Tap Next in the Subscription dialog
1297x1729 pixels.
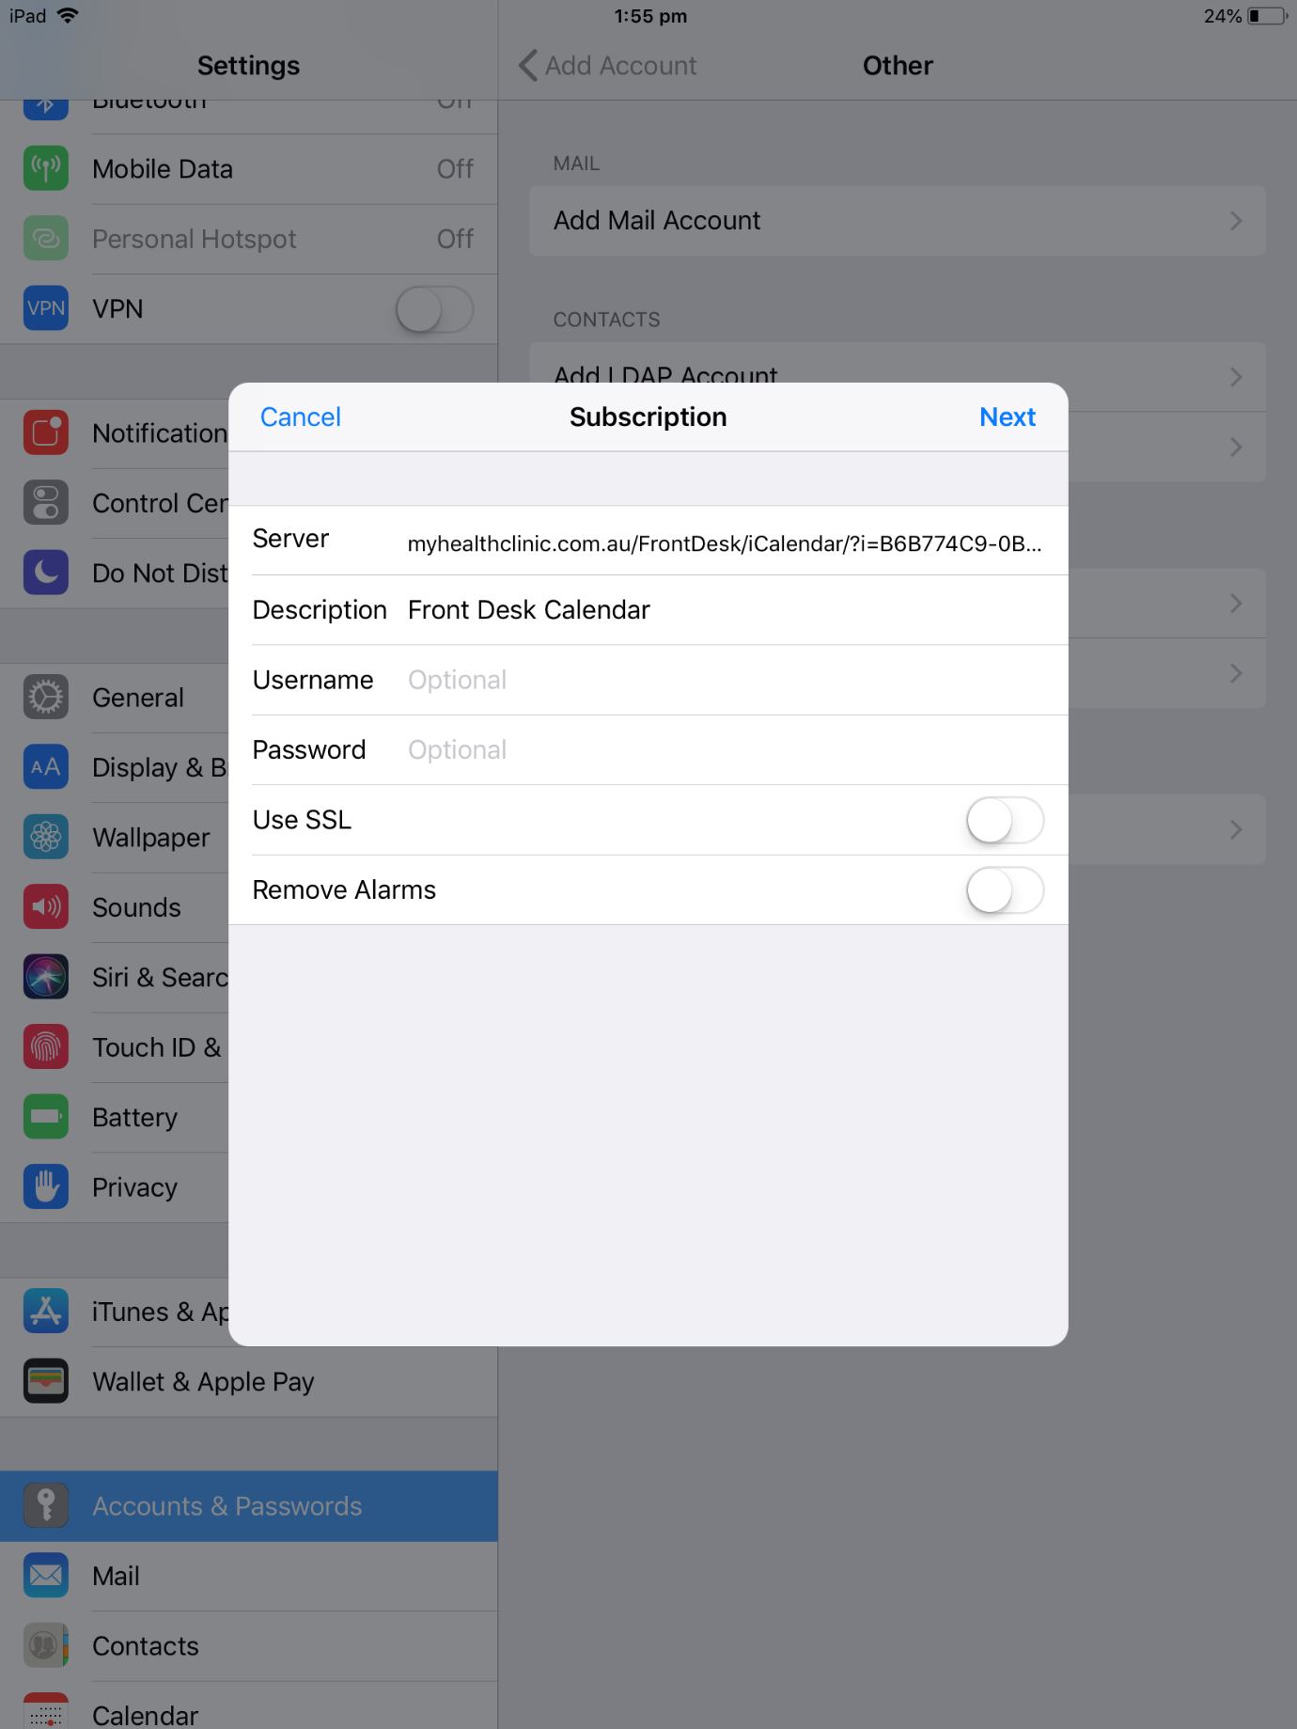1008,417
